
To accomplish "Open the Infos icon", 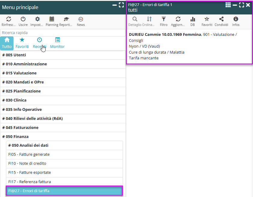I will point(236,19).
